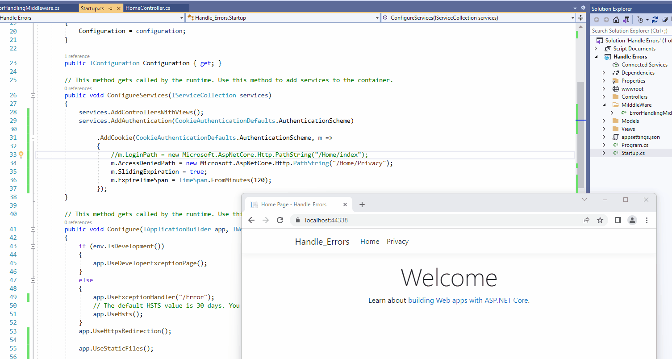The image size is (672, 359).
Task: Open 'building Web apps with ASP.NET Core' link
Action: (x=468, y=301)
